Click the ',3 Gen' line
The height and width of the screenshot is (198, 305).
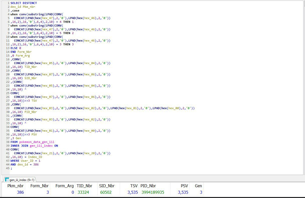click(16, 138)
